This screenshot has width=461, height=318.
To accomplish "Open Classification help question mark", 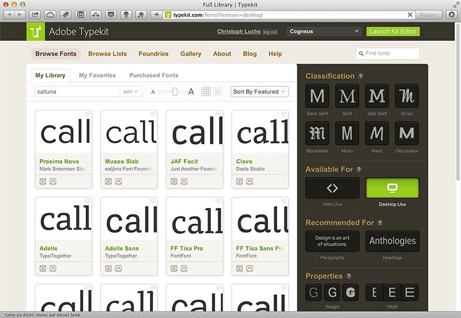I will coord(361,76).
